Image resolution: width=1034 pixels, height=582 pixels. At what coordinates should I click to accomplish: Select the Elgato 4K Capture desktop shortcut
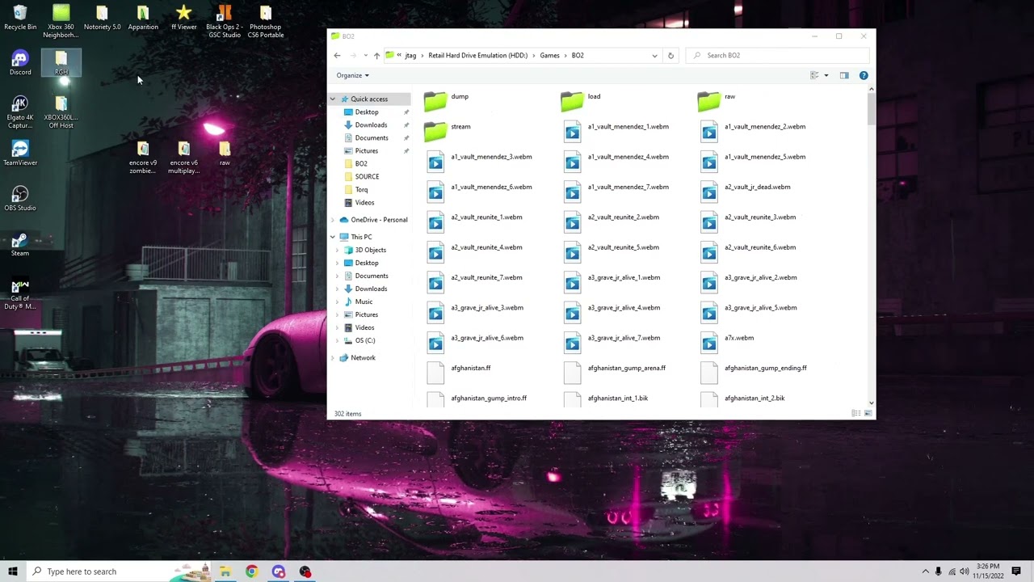point(20,112)
